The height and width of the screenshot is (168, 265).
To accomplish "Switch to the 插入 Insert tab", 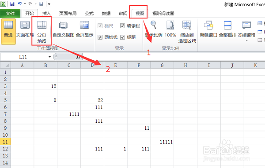I will click(x=46, y=13).
